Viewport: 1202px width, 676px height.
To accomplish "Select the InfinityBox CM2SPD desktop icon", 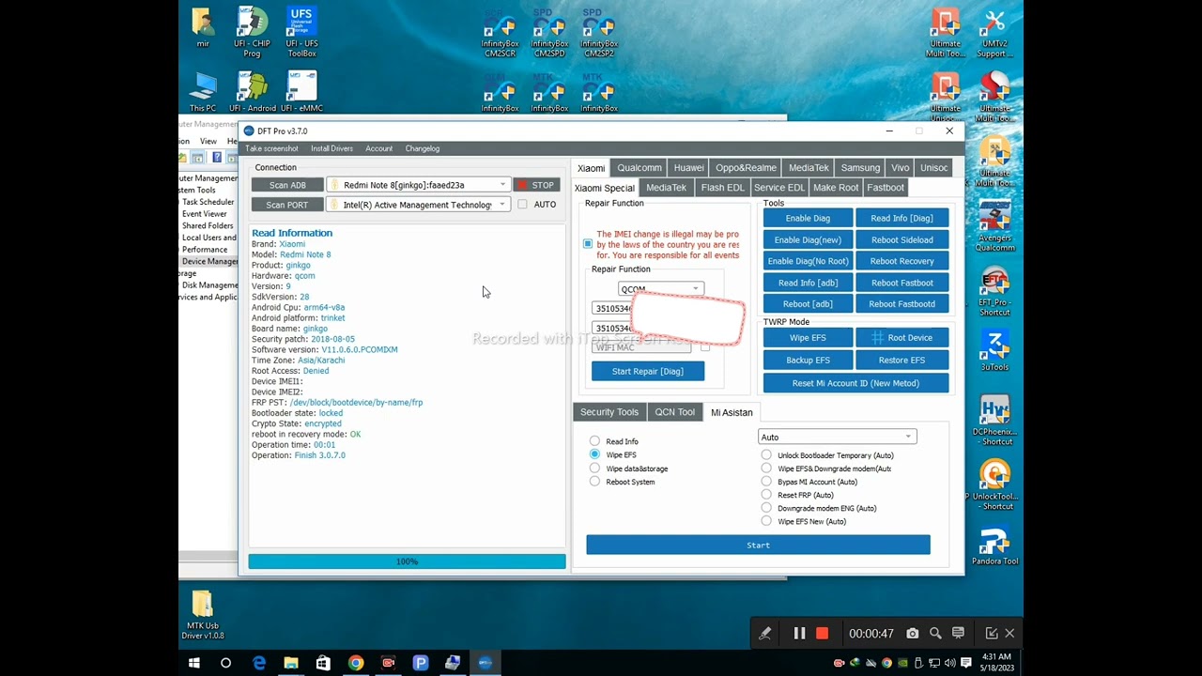I will [x=549, y=34].
